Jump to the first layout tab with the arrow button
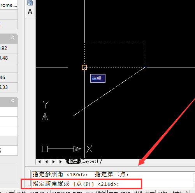195x193 pixels. click(x=39, y=161)
